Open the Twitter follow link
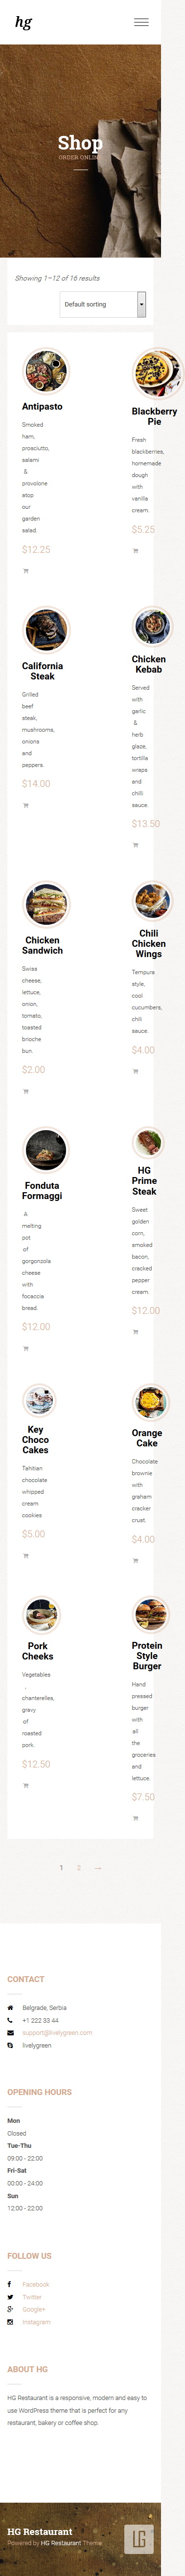Viewport: 185px width, 2576px height. pyautogui.click(x=32, y=2297)
